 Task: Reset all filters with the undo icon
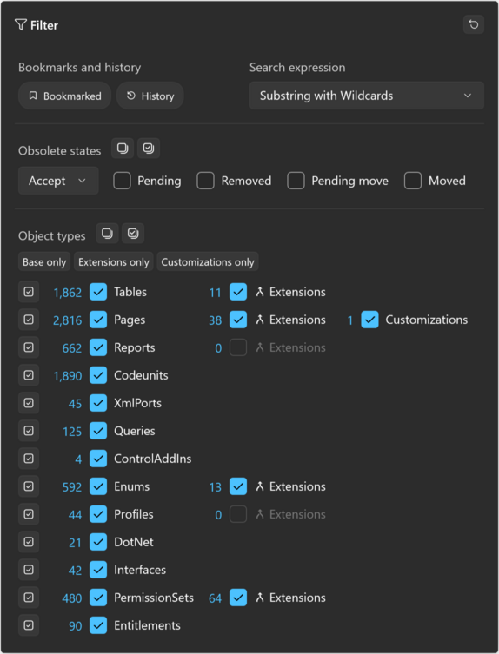coord(474,24)
